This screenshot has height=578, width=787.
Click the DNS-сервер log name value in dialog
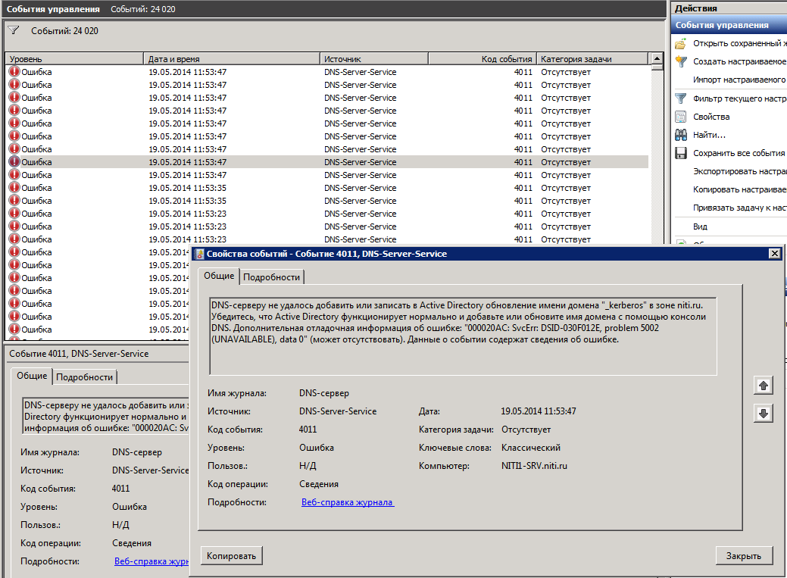coord(323,393)
